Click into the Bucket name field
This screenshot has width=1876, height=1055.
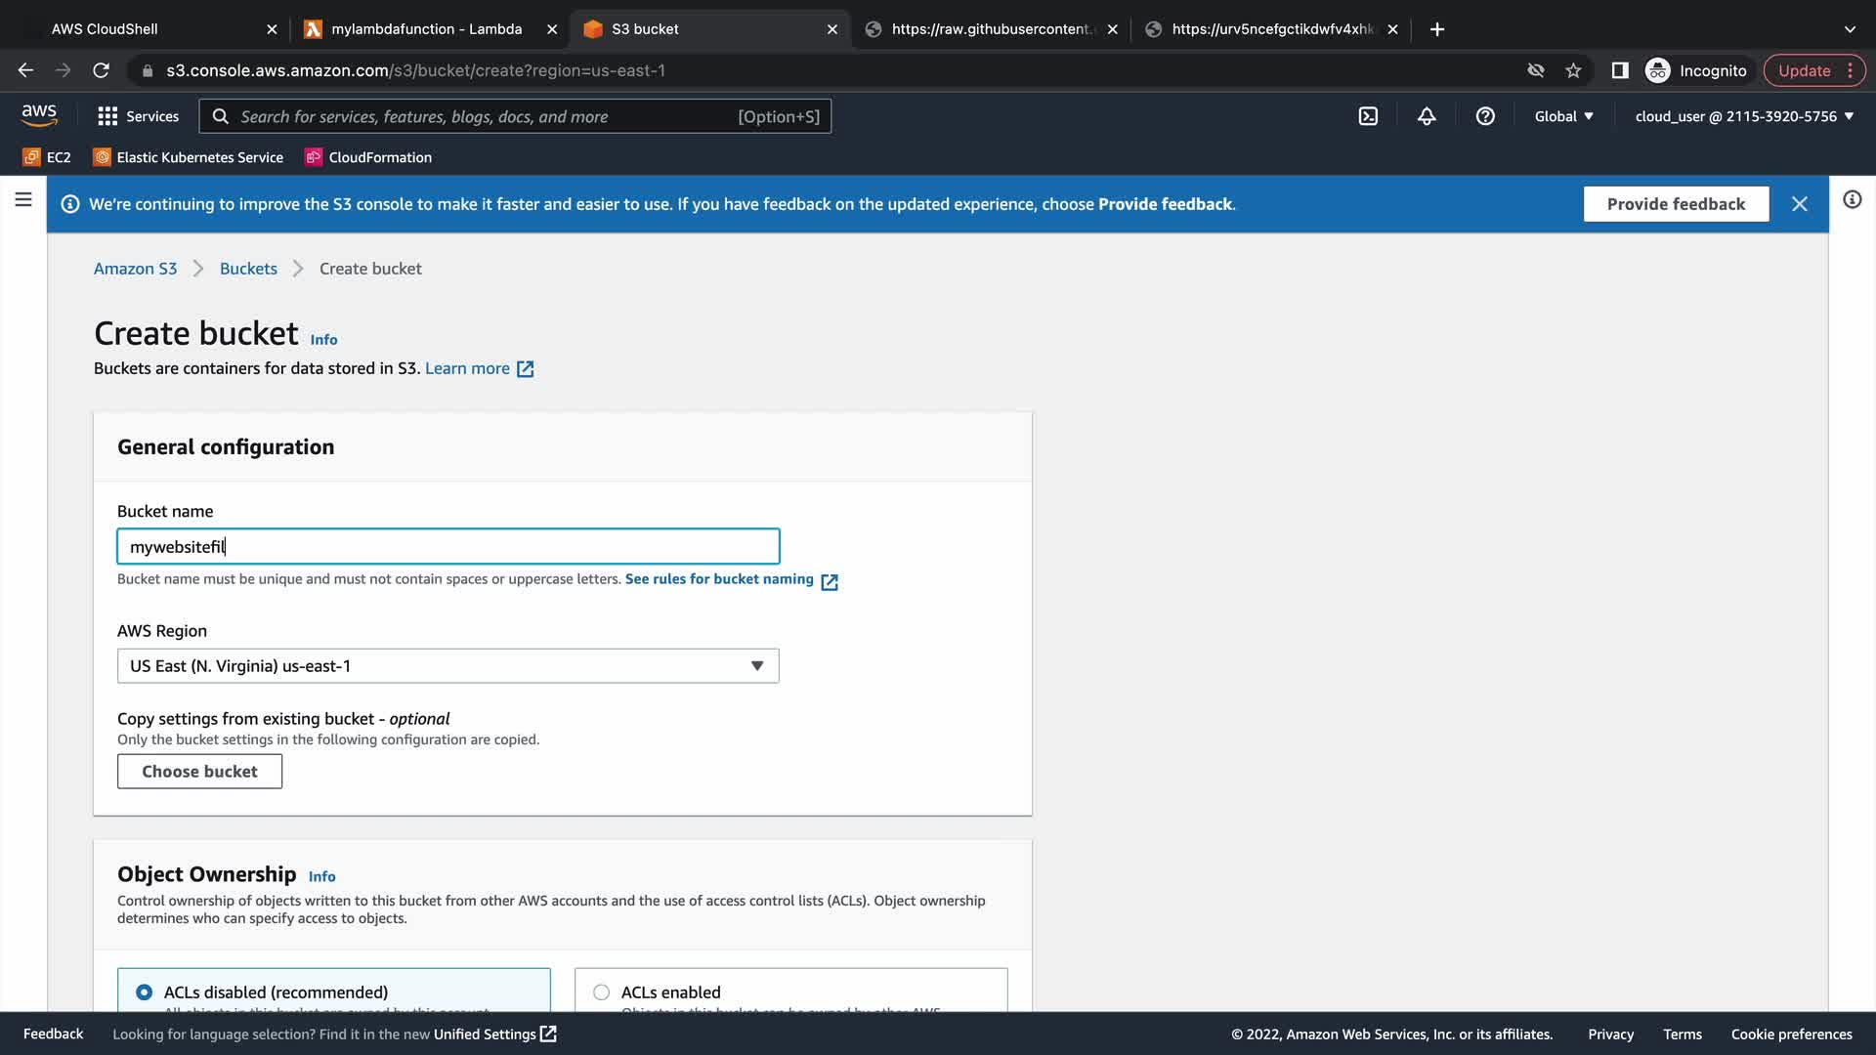coord(448,547)
